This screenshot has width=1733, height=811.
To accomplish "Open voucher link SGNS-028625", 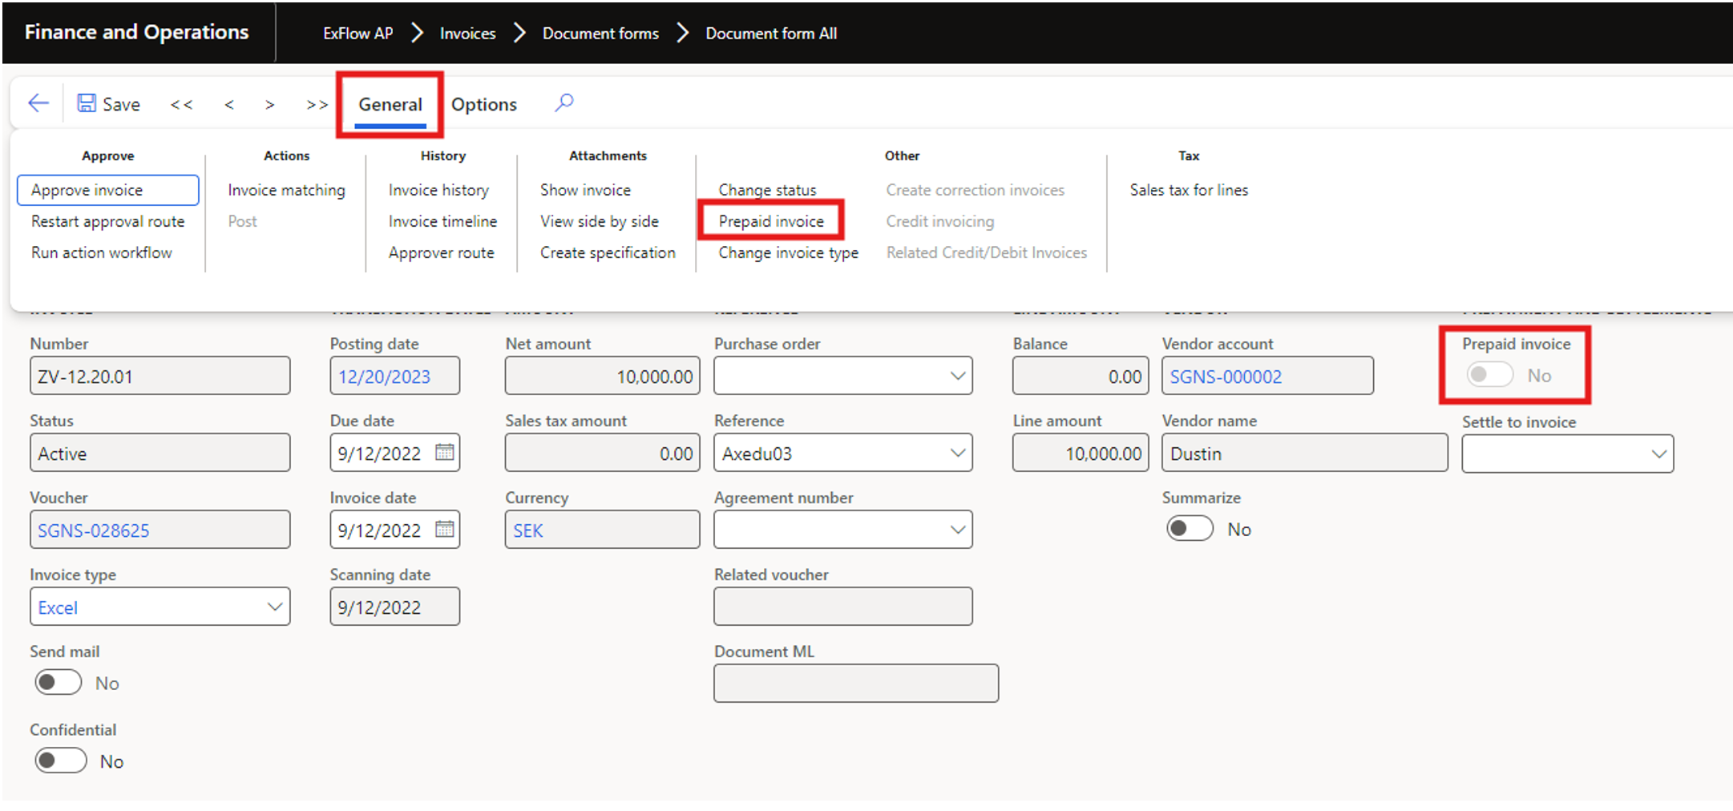I will (x=94, y=531).
